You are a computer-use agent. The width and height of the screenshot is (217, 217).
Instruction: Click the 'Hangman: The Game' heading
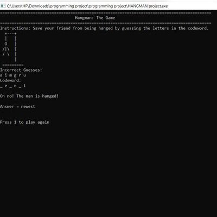coord(95,18)
